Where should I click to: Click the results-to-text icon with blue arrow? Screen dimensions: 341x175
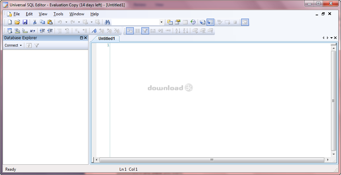pyautogui.click(x=203, y=22)
